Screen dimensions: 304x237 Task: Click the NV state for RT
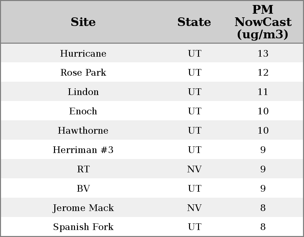tap(194, 169)
